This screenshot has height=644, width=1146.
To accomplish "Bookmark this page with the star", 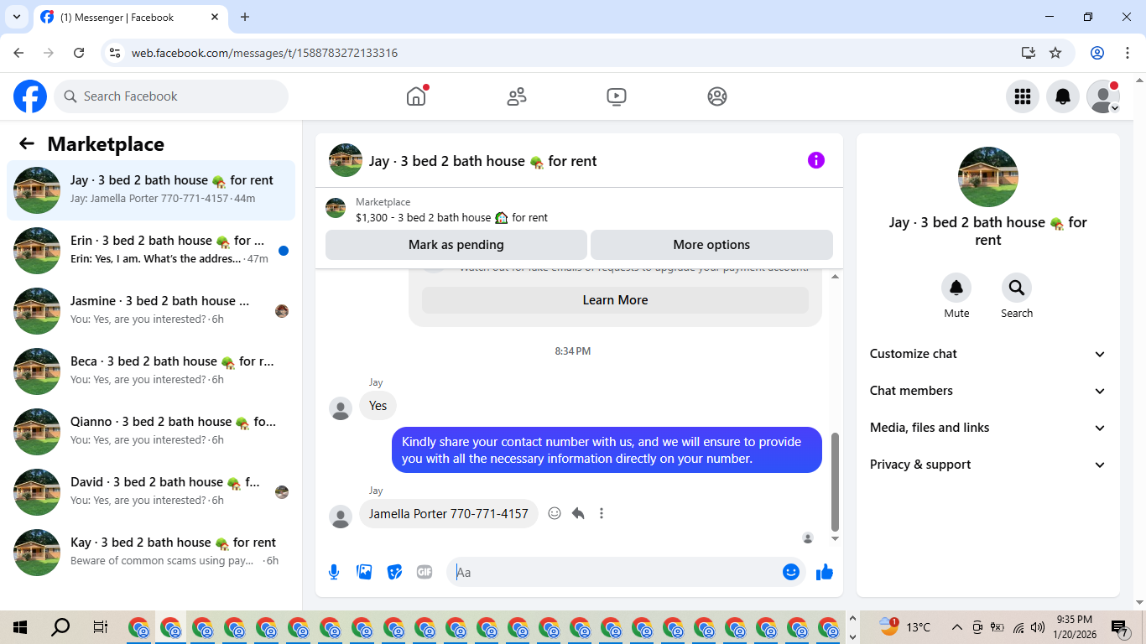I will coord(1055,53).
